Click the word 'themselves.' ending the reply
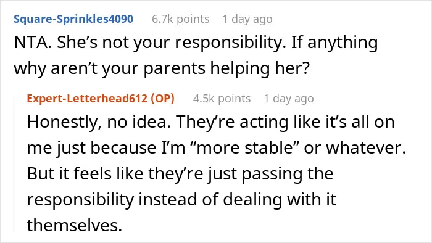This screenshot has height=243, width=432. click(x=75, y=225)
